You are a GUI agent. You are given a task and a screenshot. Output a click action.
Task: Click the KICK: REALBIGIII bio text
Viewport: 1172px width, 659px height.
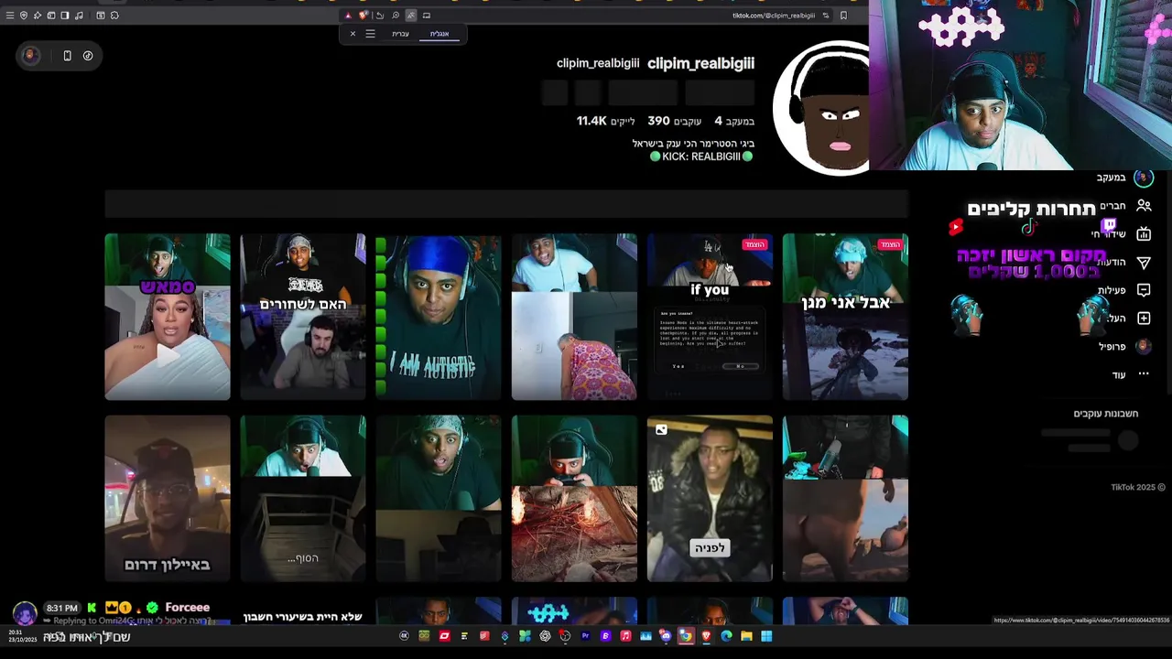click(x=701, y=157)
